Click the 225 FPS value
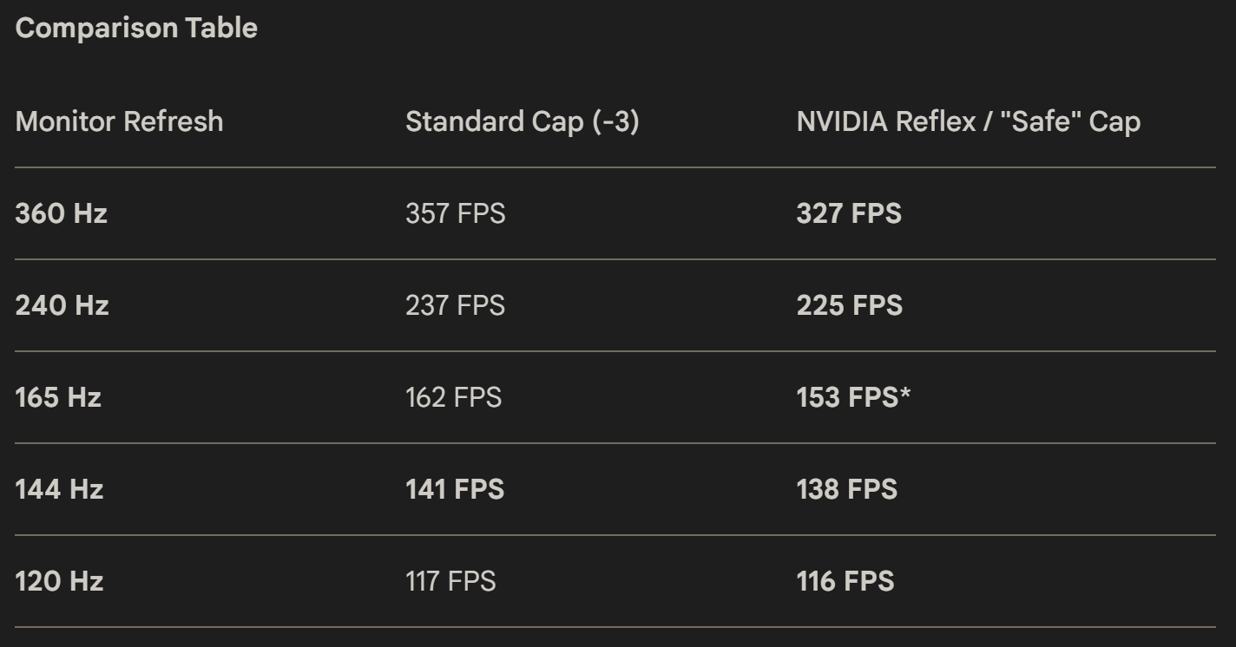Screen dimensions: 1236x647 coord(850,305)
